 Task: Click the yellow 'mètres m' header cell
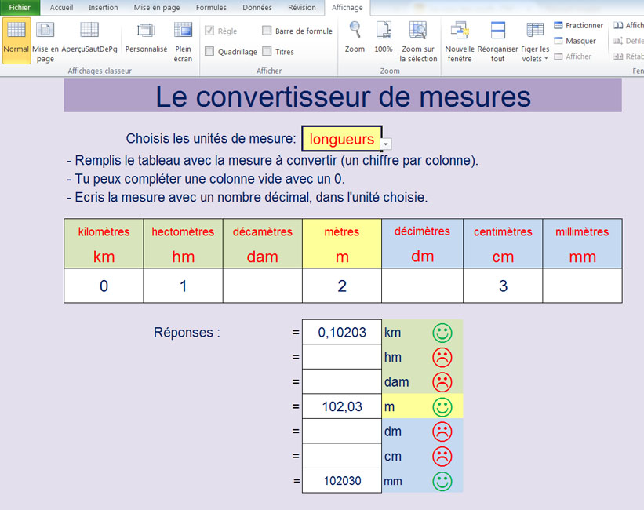[x=342, y=244]
